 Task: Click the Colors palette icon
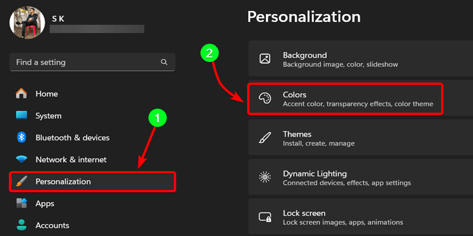265,99
